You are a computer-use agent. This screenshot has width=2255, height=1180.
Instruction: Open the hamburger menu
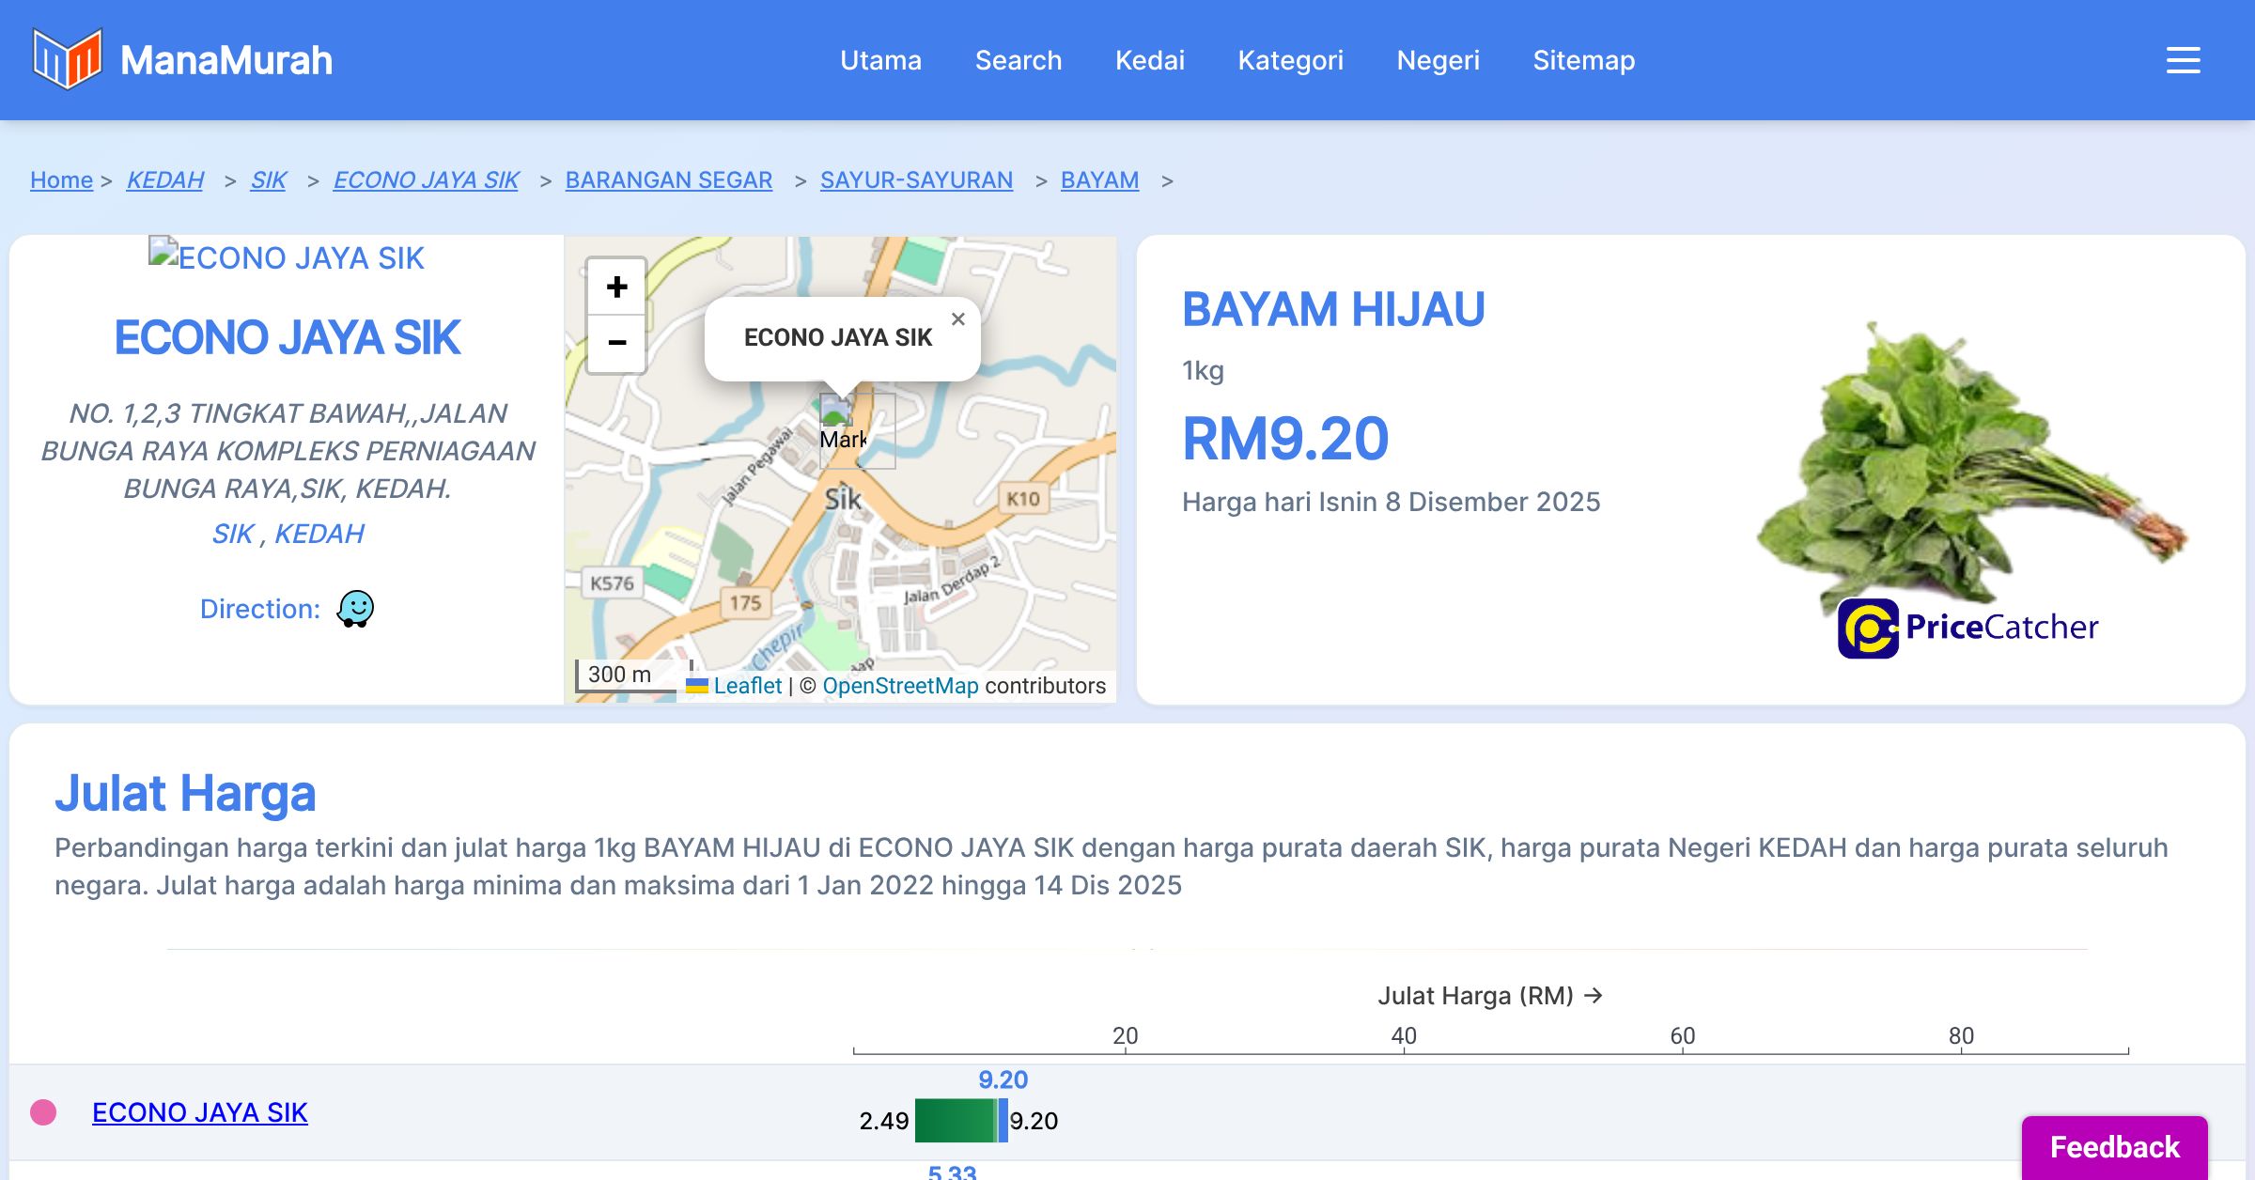2183,60
